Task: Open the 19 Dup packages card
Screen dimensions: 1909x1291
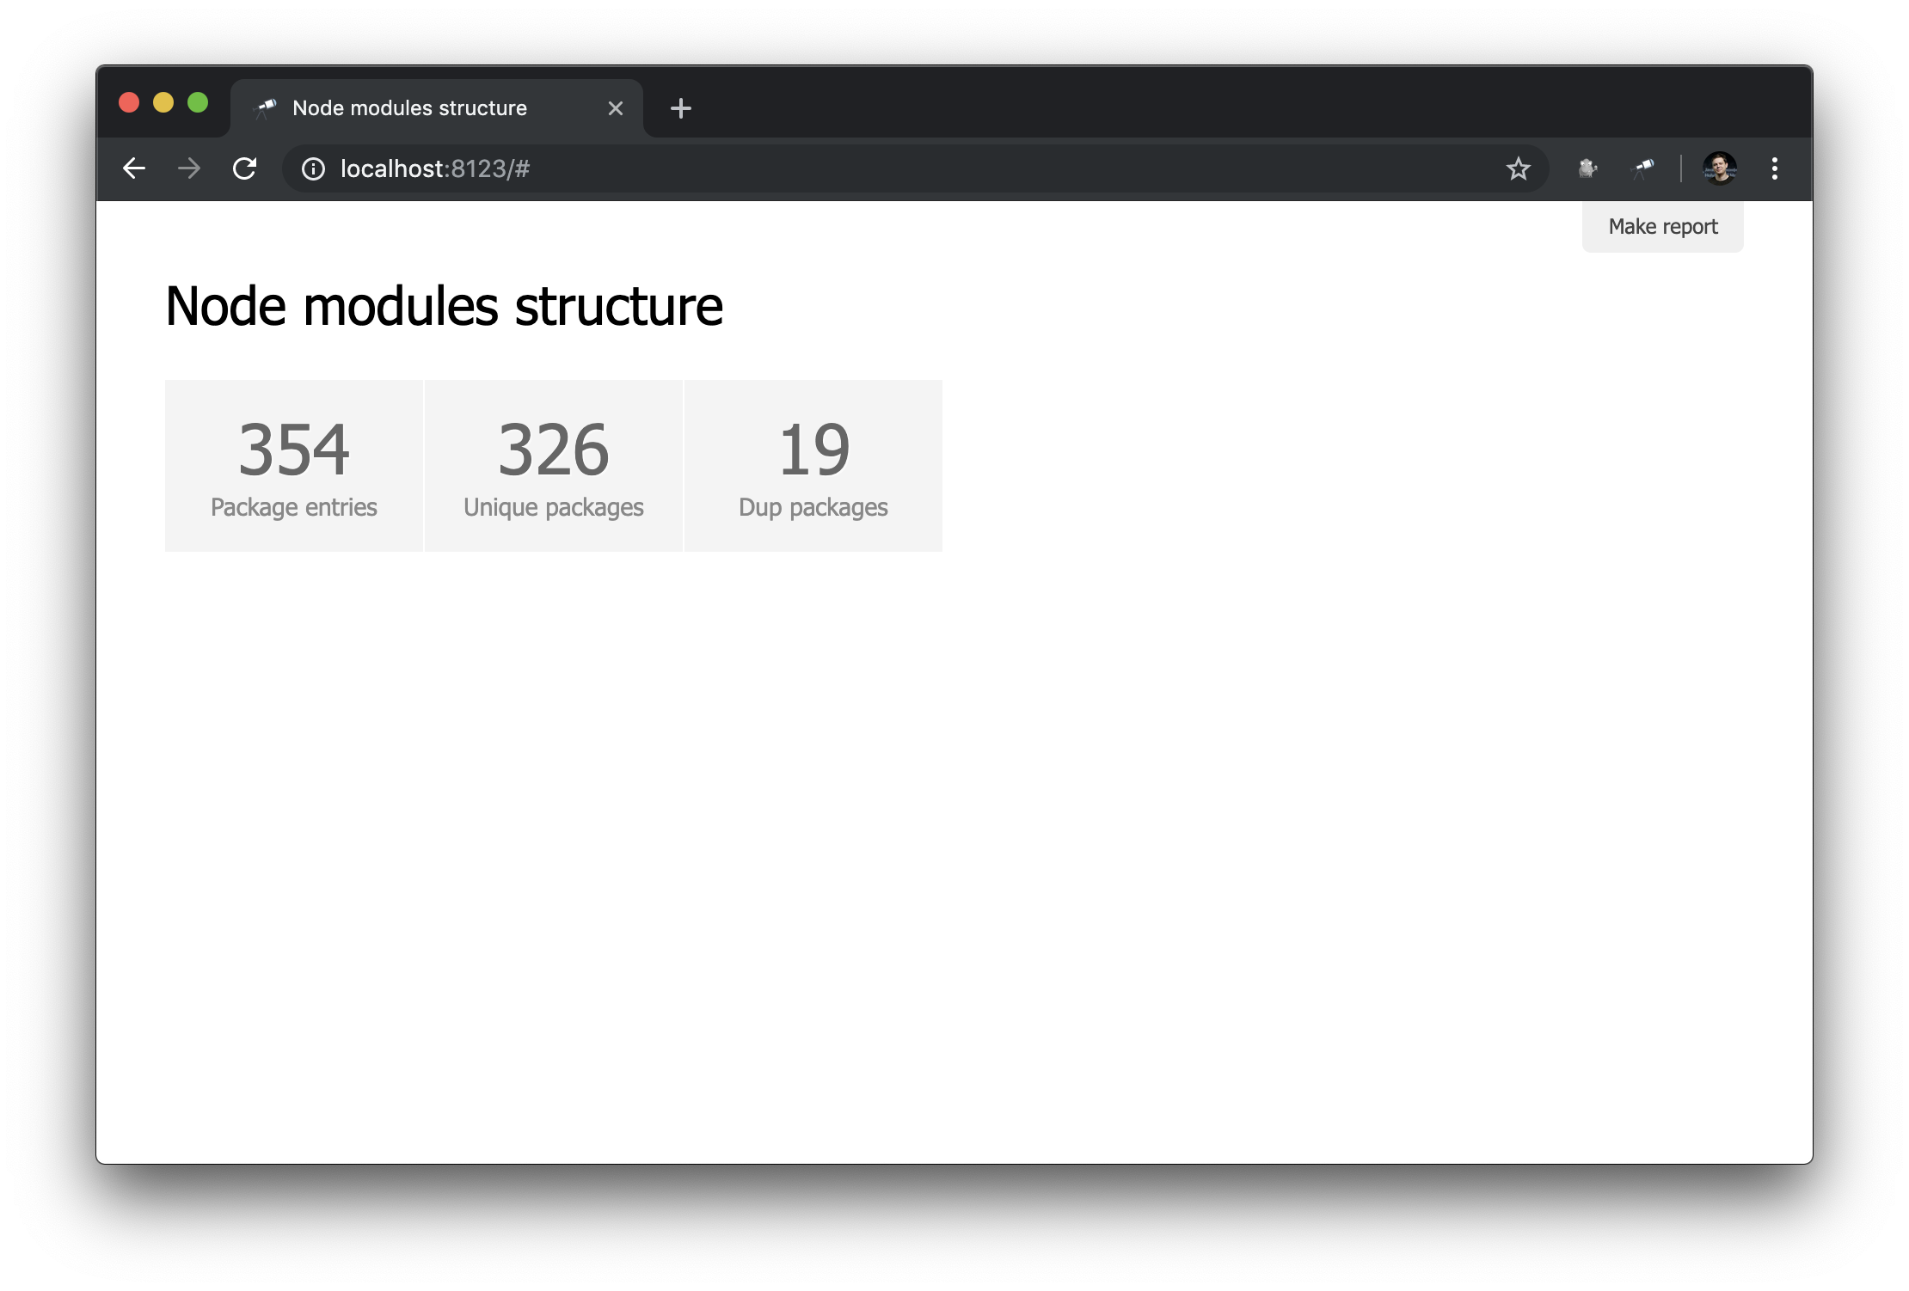Action: click(x=813, y=466)
